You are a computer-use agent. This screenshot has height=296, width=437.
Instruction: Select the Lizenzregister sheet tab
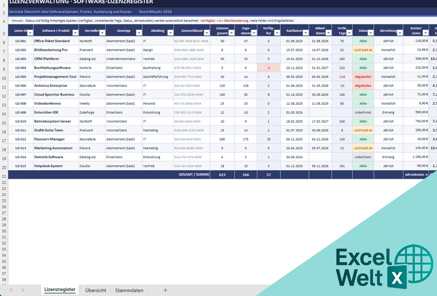coord(60,289)
